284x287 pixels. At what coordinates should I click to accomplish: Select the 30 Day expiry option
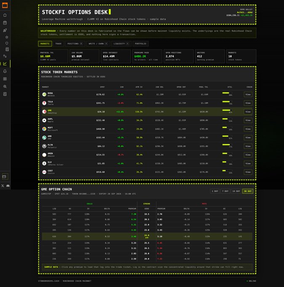(248, 191)
